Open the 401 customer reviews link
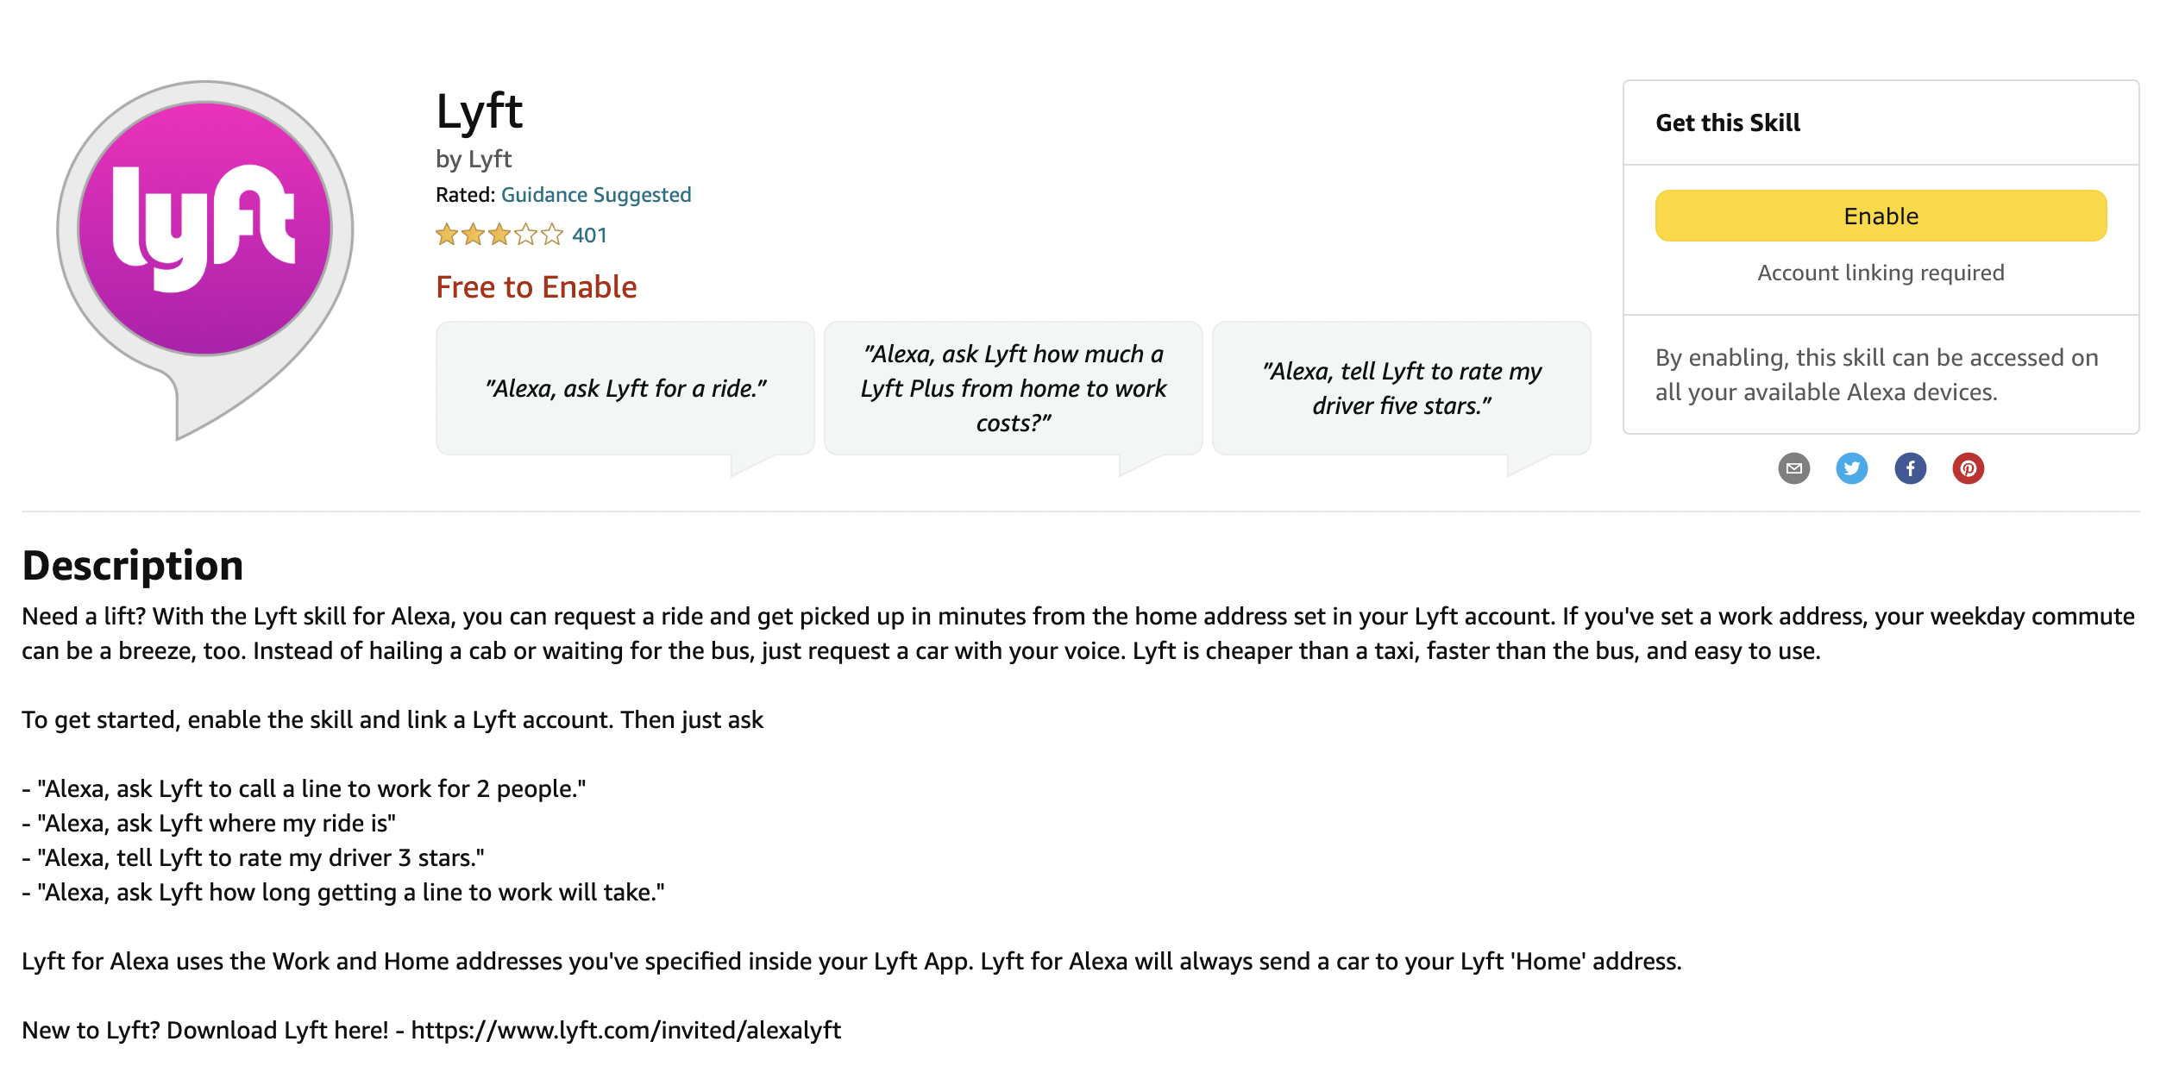2179x1073 pixels. coord(589,235)
